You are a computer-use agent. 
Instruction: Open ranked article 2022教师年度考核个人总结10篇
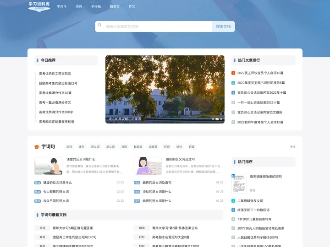coord(260,122)
